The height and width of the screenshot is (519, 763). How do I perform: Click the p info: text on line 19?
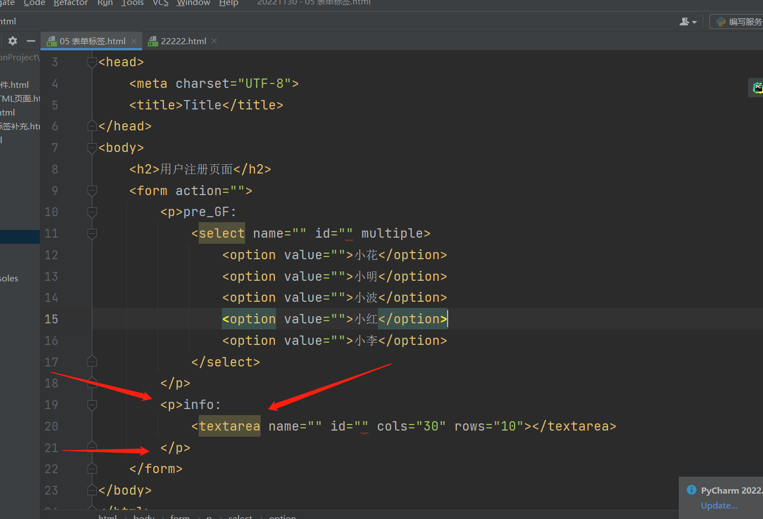click(x=190, y=405)
